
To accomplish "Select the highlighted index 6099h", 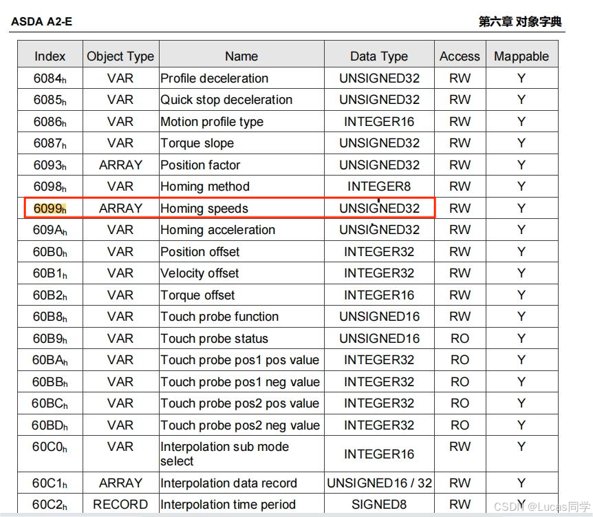I will point(50,209).
